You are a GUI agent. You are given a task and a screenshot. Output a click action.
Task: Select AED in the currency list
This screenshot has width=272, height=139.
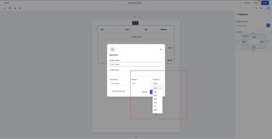pos(158,99)
